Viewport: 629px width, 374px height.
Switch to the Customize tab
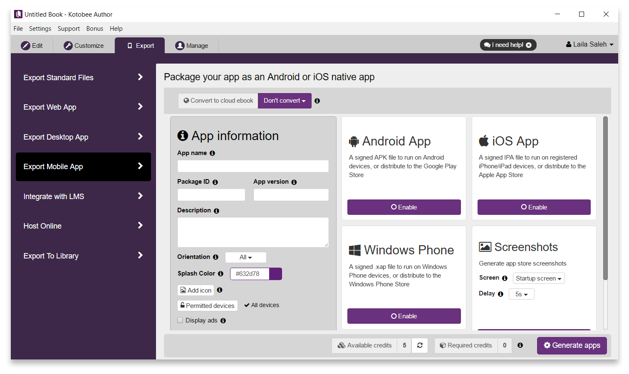tap(84, 46)
